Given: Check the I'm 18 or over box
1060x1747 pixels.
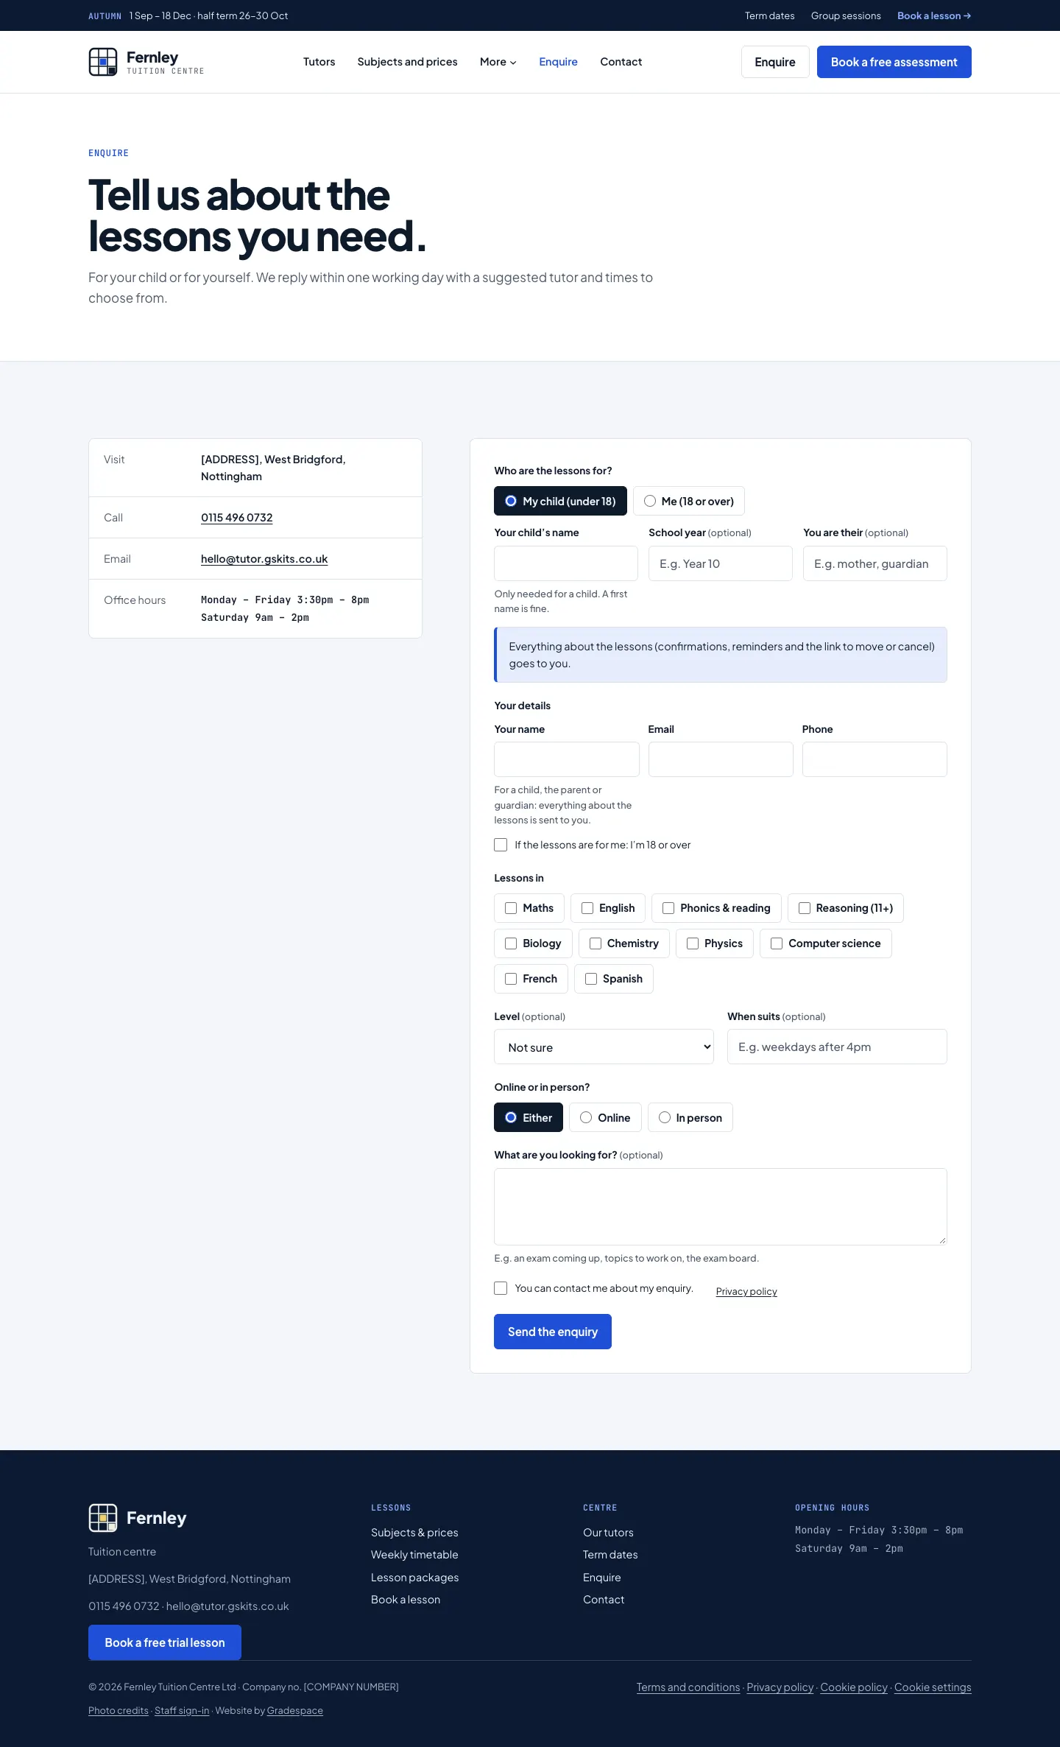Looking at the screenshot, I should click(501, 845).
